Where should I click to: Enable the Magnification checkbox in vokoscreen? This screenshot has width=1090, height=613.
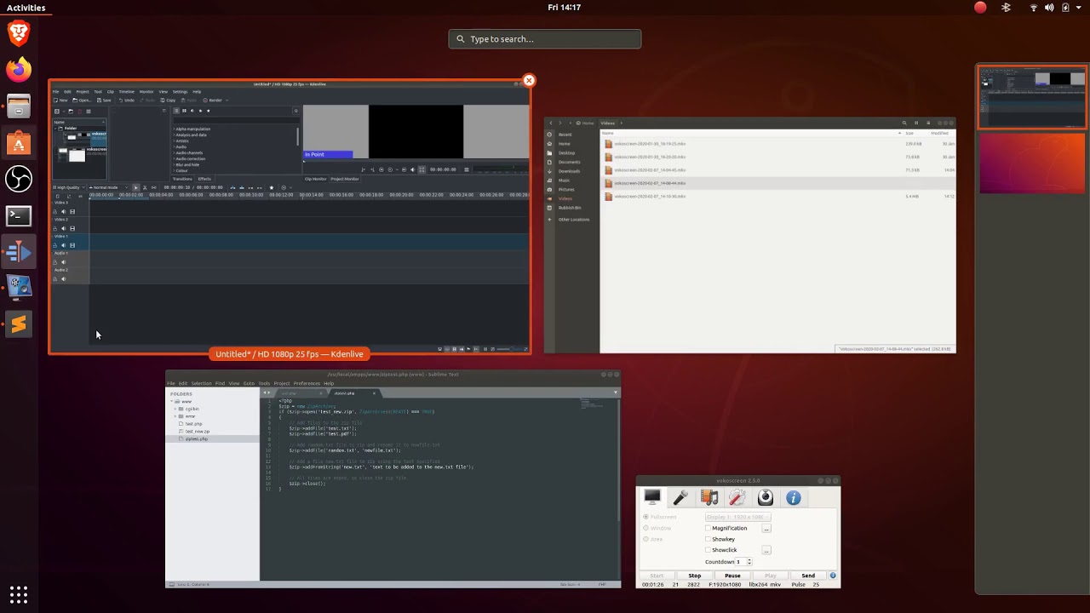point(708,528)
